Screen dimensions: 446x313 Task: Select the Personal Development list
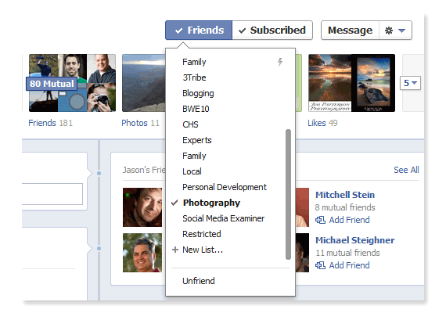pos(225,187)
